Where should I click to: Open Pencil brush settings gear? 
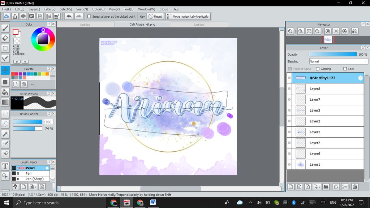click(x=47, y=168)
